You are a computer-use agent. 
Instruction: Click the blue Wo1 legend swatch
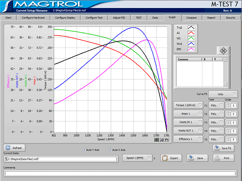(191, 44)
